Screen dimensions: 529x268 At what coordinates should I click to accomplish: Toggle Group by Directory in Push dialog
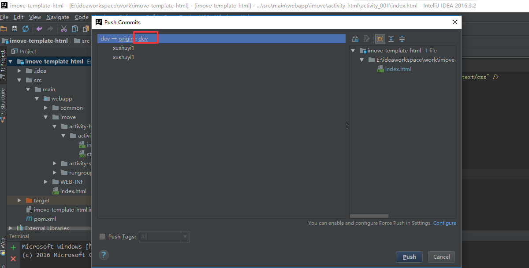(x=380, y=39)
